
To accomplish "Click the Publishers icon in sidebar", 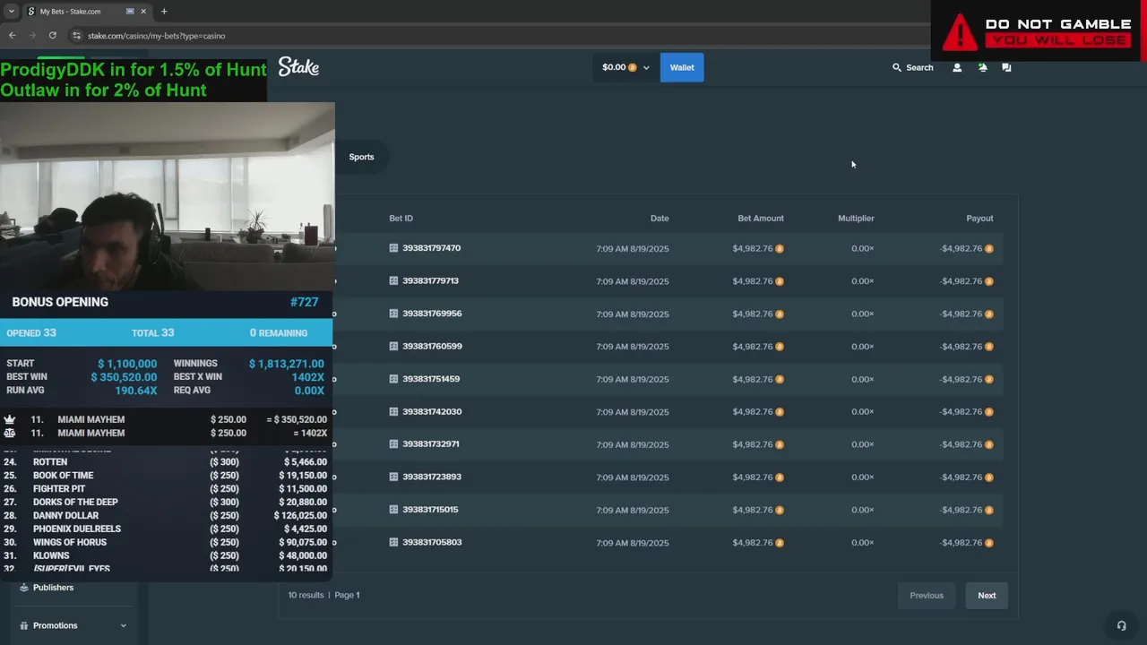I will point(24,588).
